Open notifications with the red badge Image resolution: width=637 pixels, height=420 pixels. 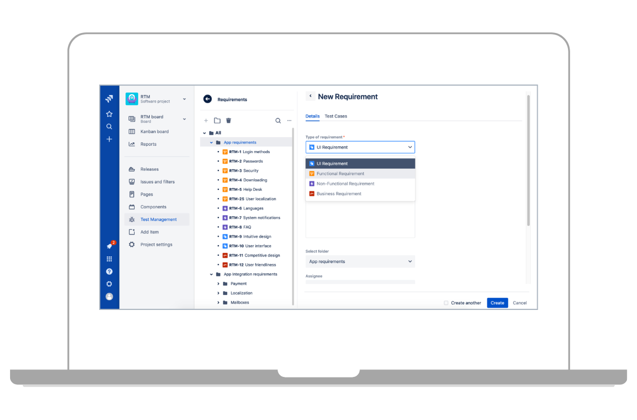(109, 246)
